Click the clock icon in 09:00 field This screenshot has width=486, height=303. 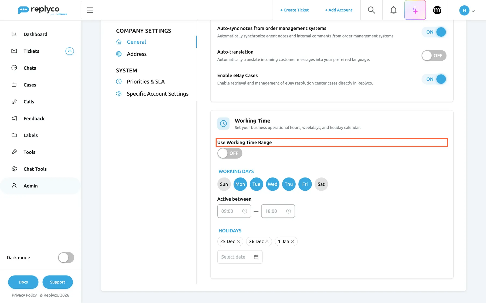point(245,211)
